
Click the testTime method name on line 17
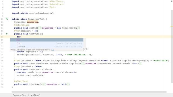[x=34, y=34]
